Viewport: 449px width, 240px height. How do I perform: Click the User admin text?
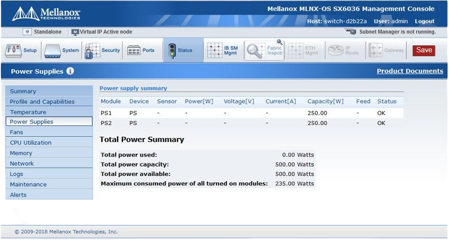coord(391,21)
